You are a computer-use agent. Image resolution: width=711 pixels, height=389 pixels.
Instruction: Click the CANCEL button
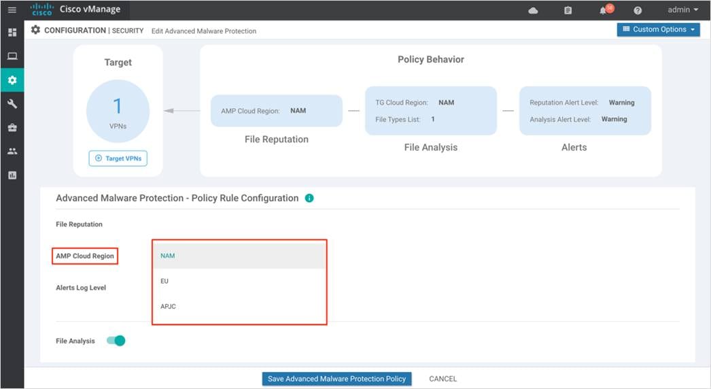443,379
